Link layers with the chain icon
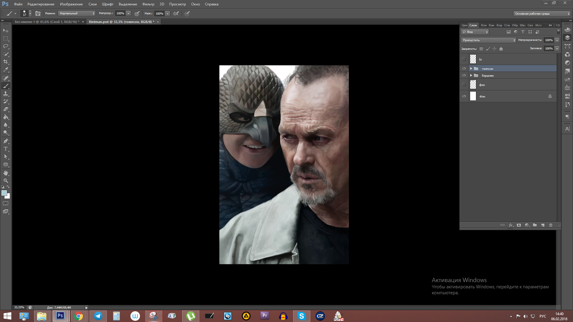573x322 pixels. click(x=502, y=225)
